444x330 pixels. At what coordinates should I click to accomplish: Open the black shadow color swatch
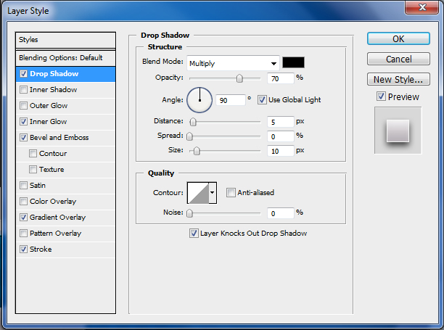click(x=293, y=62)
